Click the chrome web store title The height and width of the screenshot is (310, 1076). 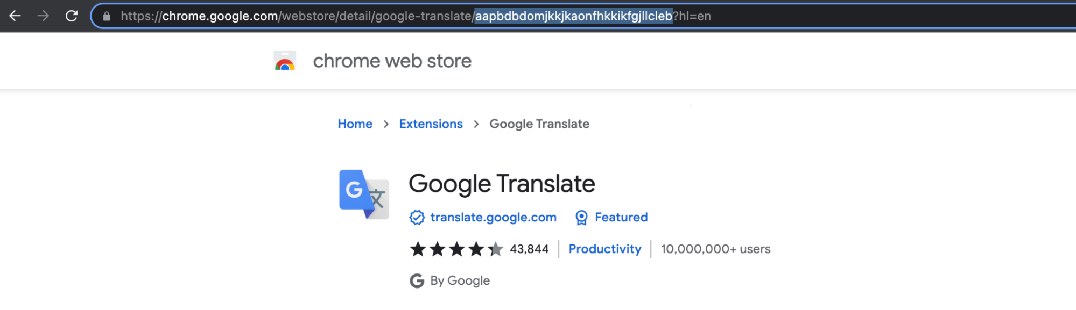click(x=392, y=61)
